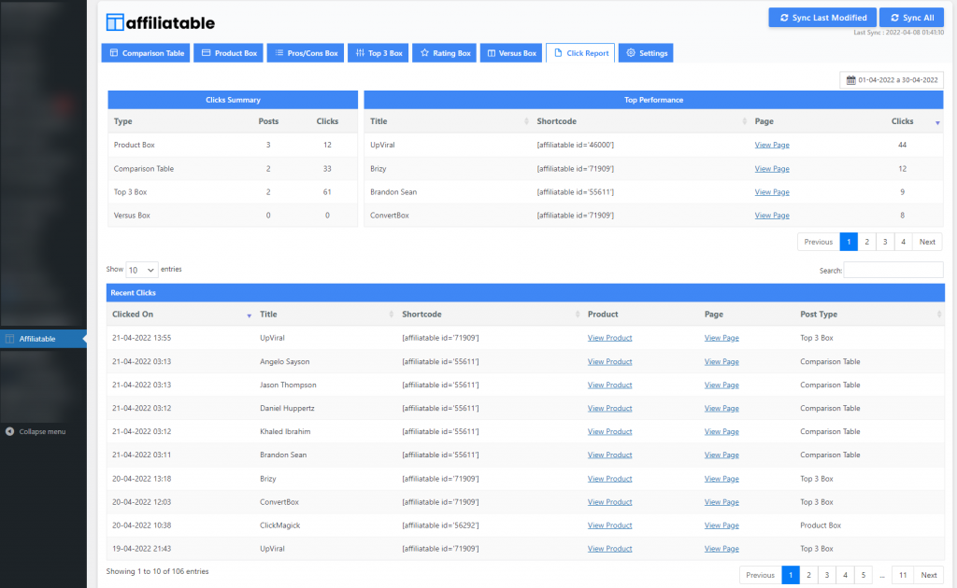The height and width of the screenshot is (588, 957).
Task: Click Next in Recent Clicks pagination
Action: 929,575
